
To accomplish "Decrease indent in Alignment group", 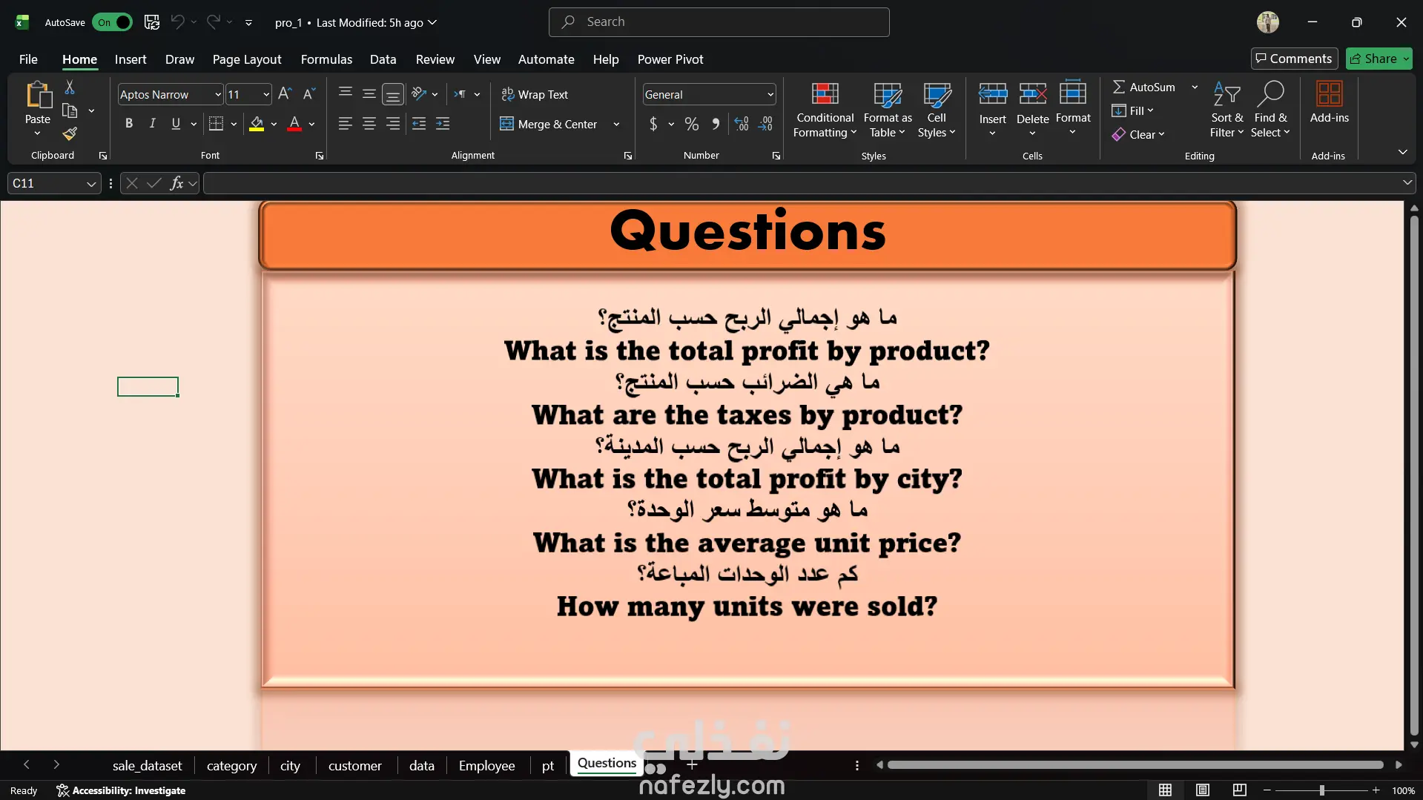I will 419,124.
